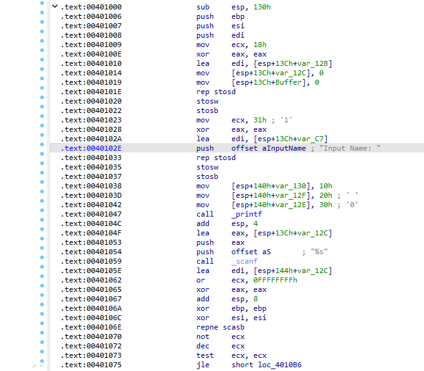Click var_12F operand at 0040103D

click(290, 195)
